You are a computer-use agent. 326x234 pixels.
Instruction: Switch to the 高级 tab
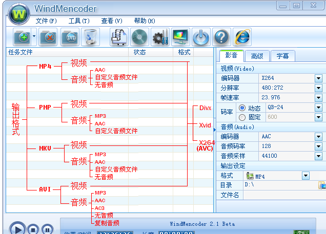257,56
